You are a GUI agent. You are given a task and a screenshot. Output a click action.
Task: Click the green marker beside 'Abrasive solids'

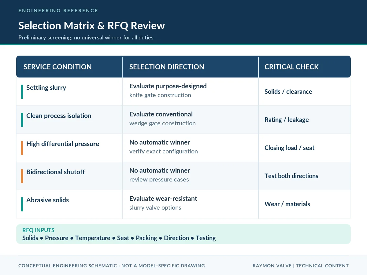coord(22,204)
